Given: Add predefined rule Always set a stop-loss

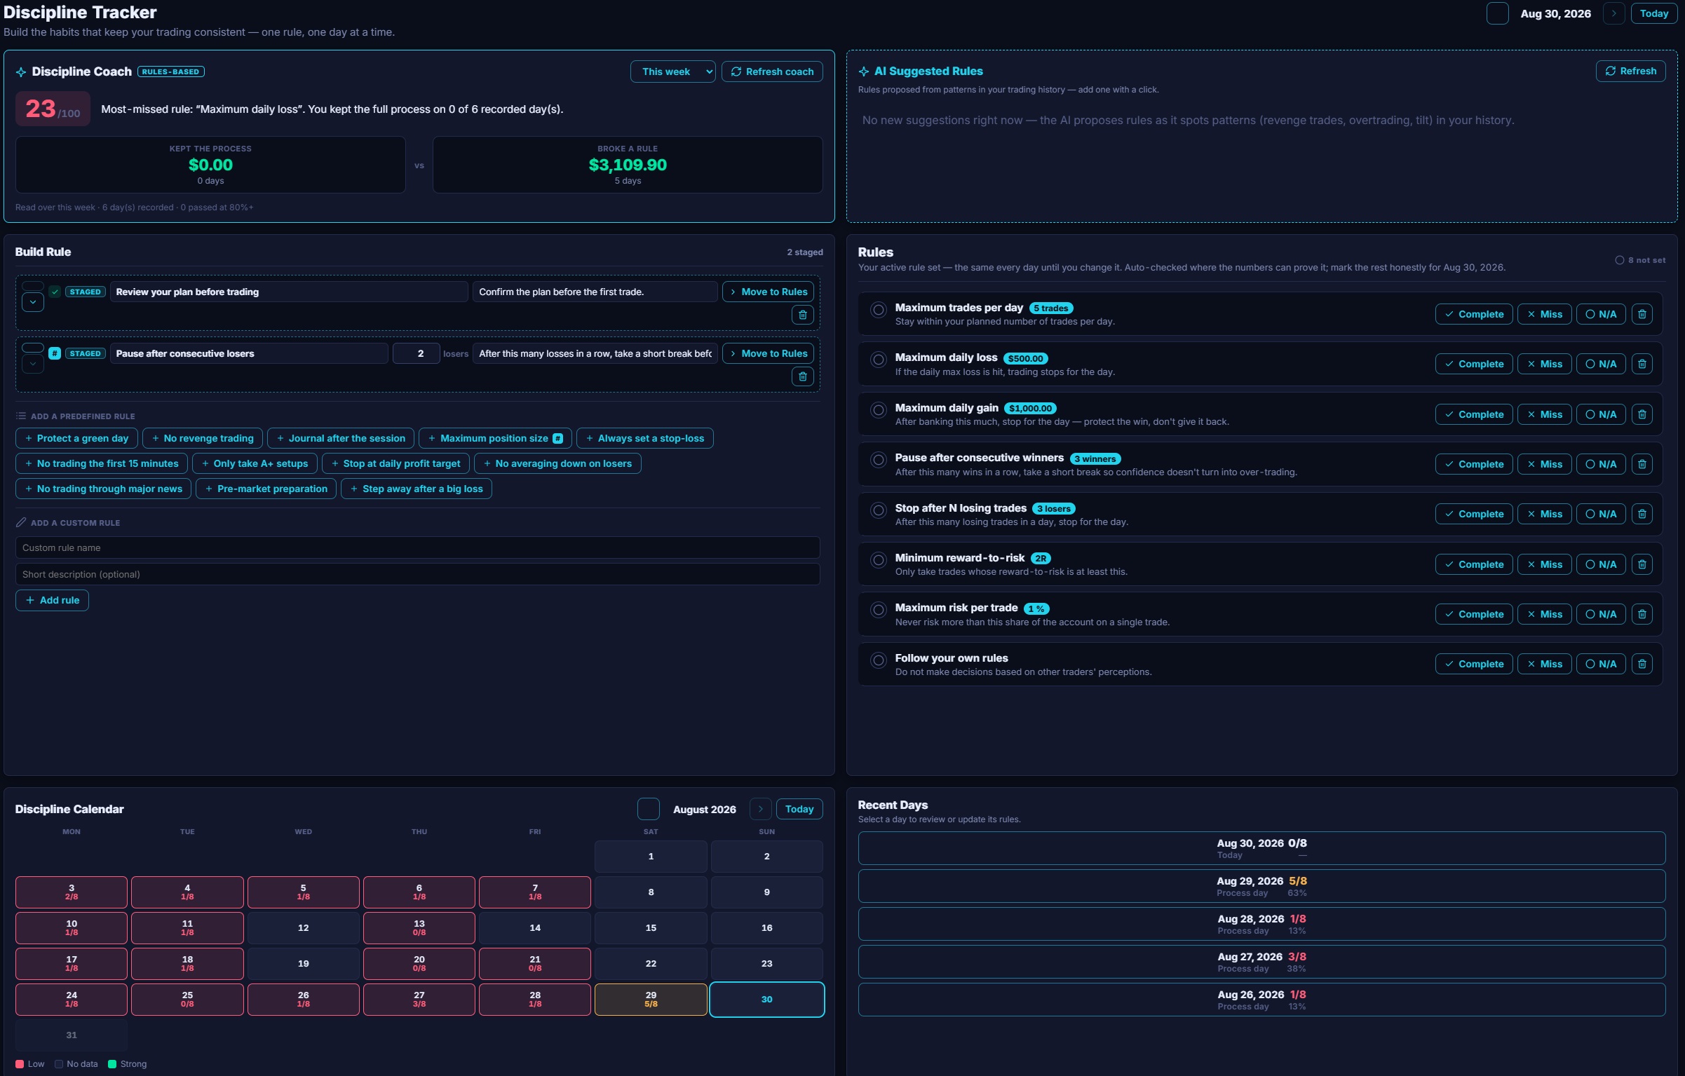Looking at the screenshot, I should click(x=644, y=438).
